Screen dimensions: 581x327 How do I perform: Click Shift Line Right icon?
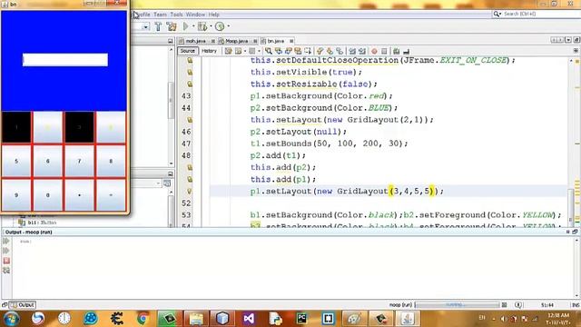[x=362, y=51]
